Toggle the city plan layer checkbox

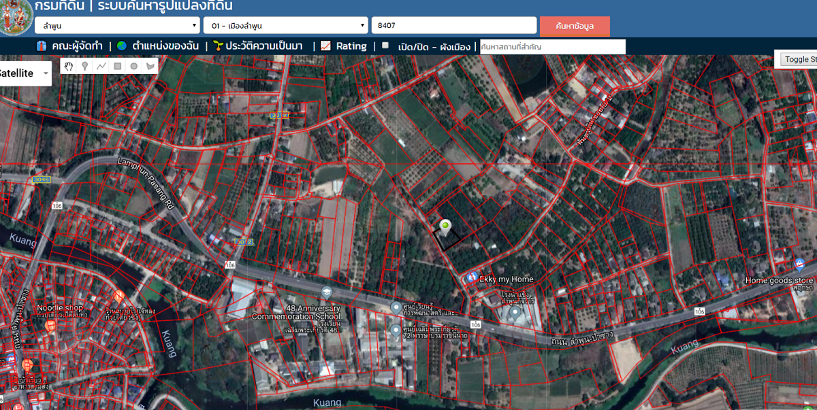pos(385,46)
